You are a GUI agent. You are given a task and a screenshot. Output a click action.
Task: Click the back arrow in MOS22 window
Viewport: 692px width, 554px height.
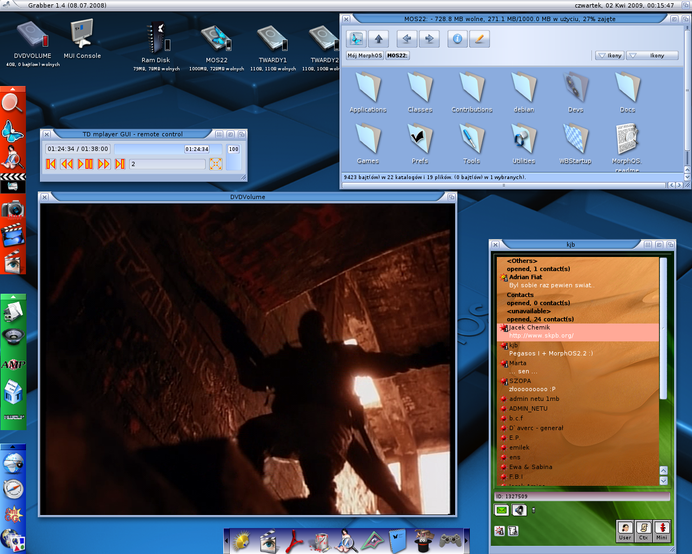tap(407, 39)
